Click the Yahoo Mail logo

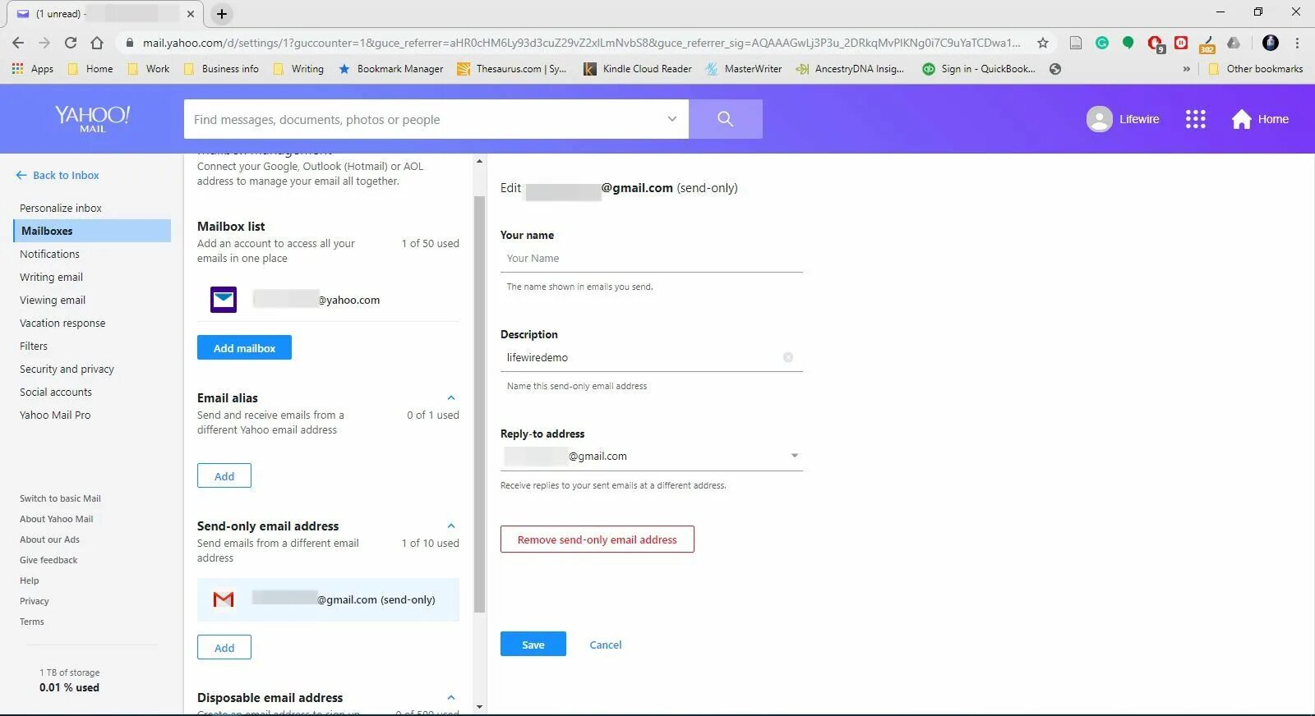pyautogui.click(x=92, y=118)
